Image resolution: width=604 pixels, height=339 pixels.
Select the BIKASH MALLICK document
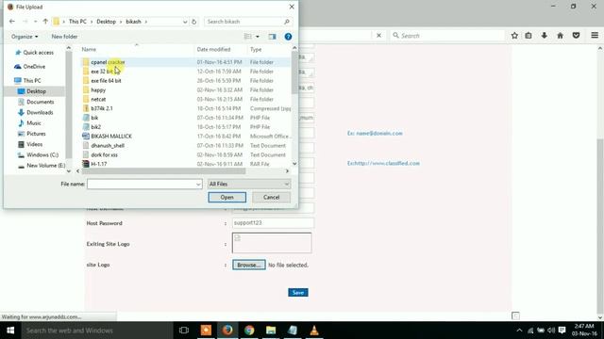(x=111, y=136)
